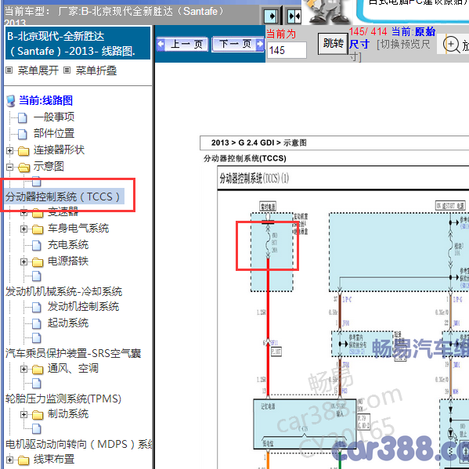Select 制动系统 tree label
Image resolution: width=469 pixels, height=469 pixels.
tap(68, 414)
